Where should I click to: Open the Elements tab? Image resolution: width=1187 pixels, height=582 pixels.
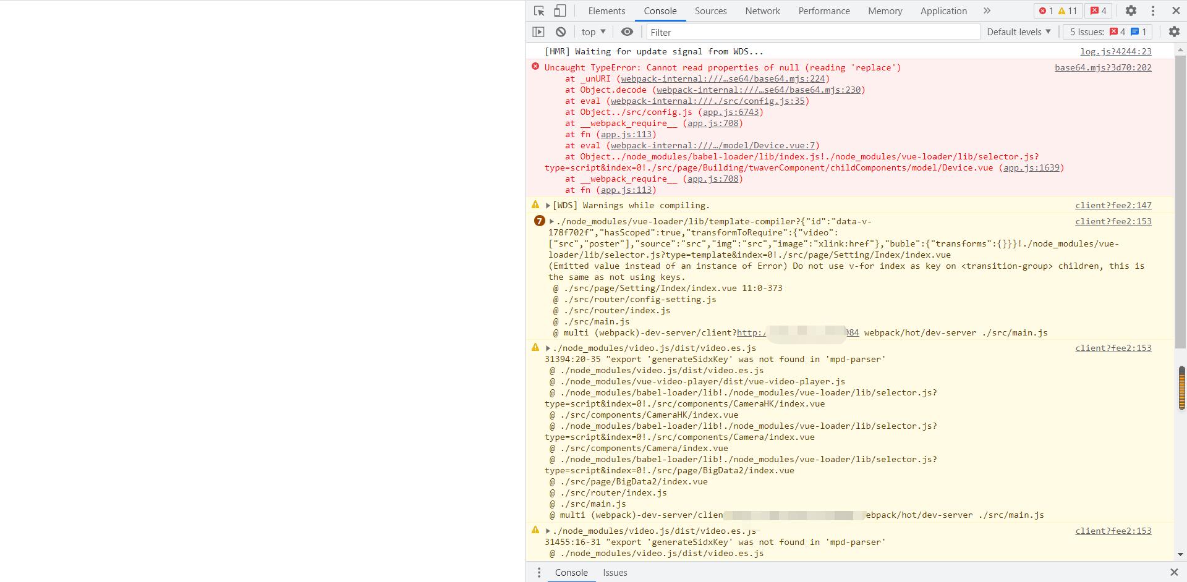[606, 11]
